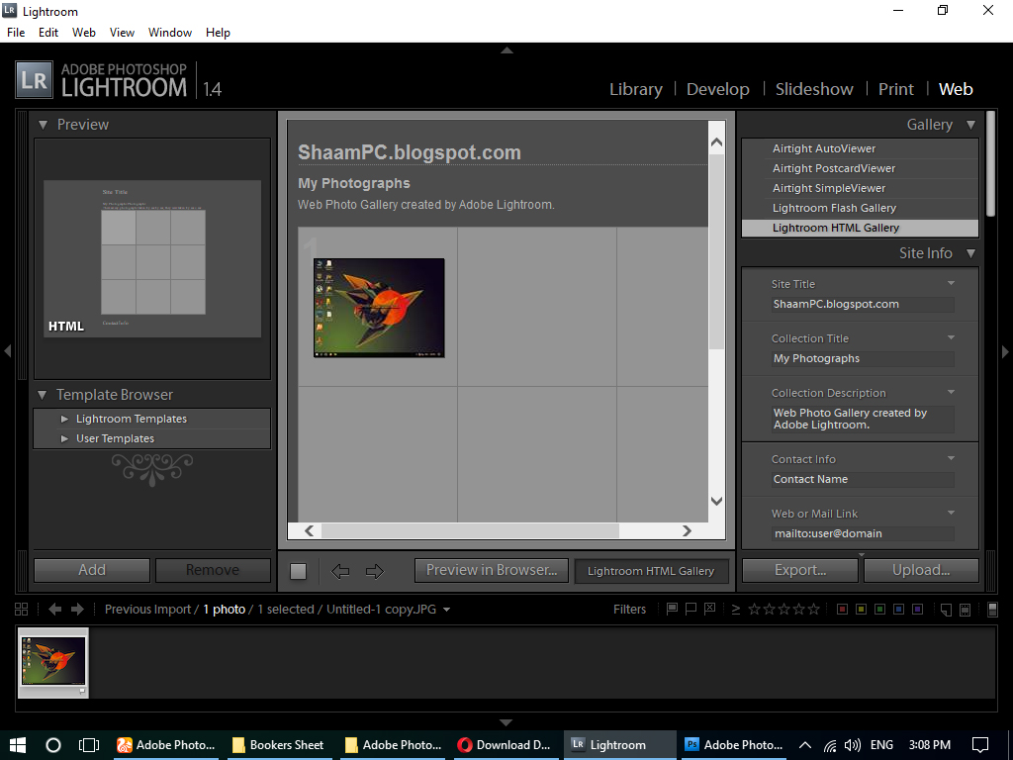Screen dimensions: 1013x760
Task: Set filter rating to five stars
Action: click(813, 609)
